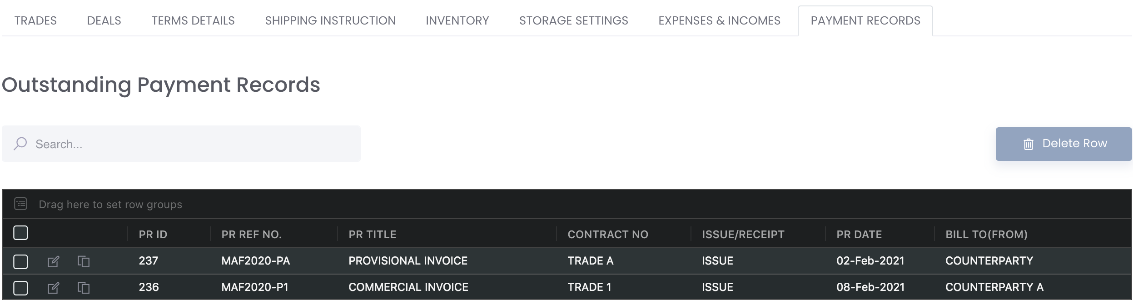The width and height of the screenshot is (1133, 300).
Task: Sort by CONTRACT NO column header
Action: (607, 235)
